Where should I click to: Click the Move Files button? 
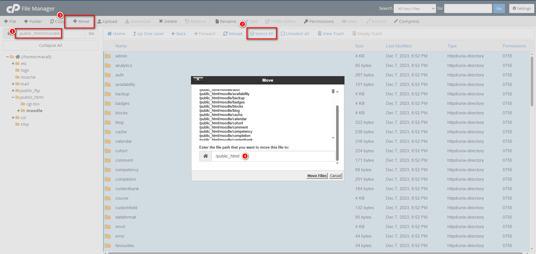coord(317,176)
